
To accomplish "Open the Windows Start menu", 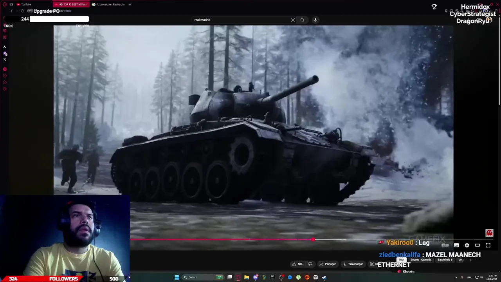I will point(177,277).
